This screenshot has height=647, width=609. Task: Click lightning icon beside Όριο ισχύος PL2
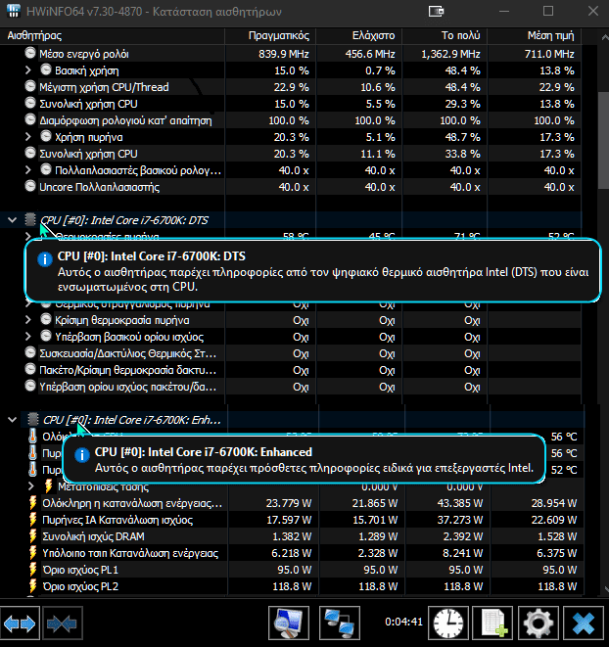pyautogui.click(x=33, y=586)
